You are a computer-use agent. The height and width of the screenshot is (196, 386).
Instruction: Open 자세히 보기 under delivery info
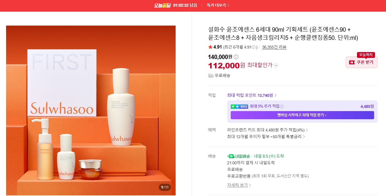pyautogui.click(x=239, y=185)
